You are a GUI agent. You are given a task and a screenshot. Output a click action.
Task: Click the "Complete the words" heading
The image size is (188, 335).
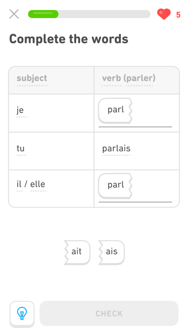[x=69, y=39]
